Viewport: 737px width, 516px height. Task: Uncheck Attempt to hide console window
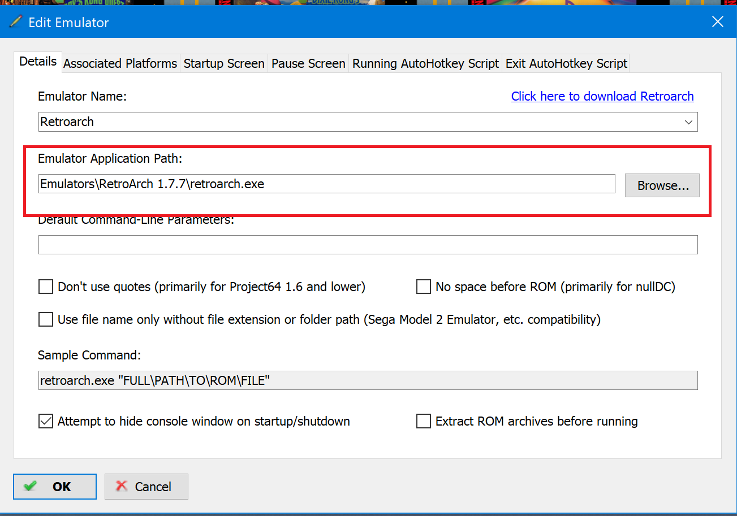click(x=46, y=422)
